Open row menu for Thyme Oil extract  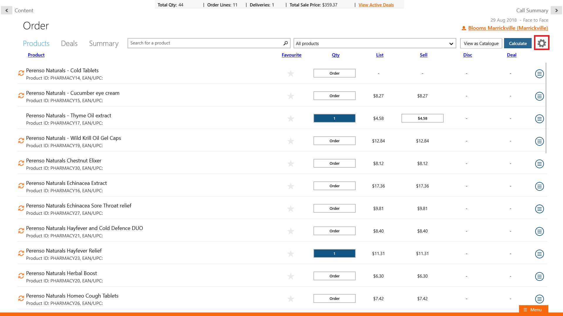[x=539, y=119]
